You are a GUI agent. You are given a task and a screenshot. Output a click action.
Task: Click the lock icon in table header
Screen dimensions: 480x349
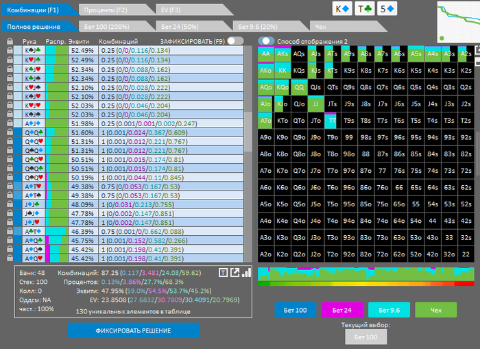(x=10, y=41)
